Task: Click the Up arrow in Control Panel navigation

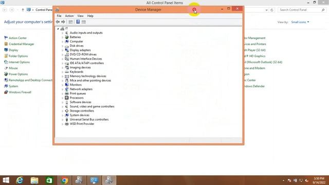Action: click(23, 10)
